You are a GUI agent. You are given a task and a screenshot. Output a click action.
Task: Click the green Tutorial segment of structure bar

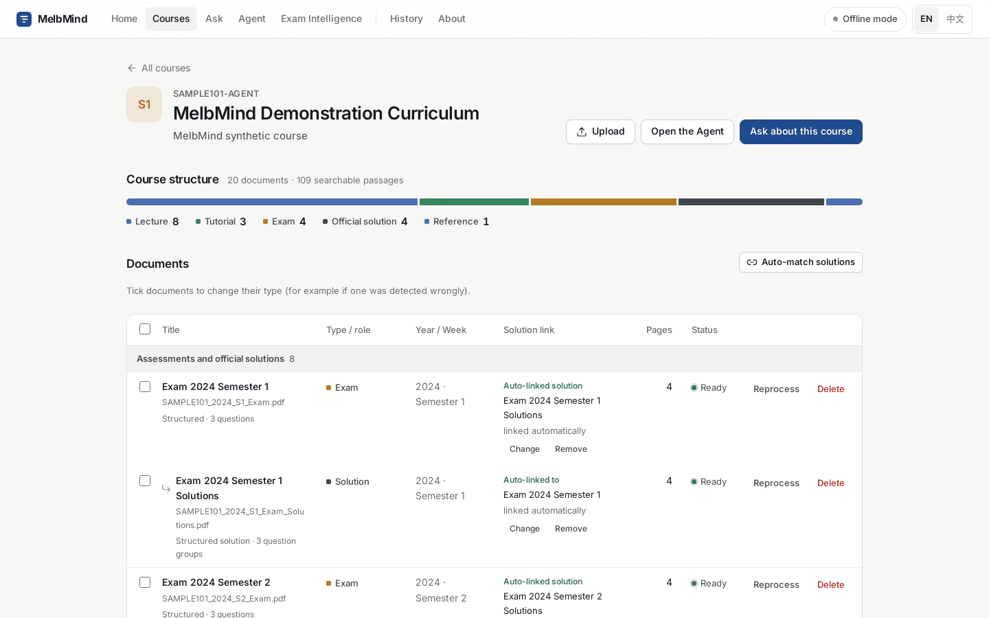point(474,202)
